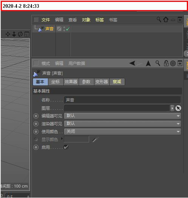Click the 图层 field
Viewport: 188px width, 198px height.
[x=117, y=108]
